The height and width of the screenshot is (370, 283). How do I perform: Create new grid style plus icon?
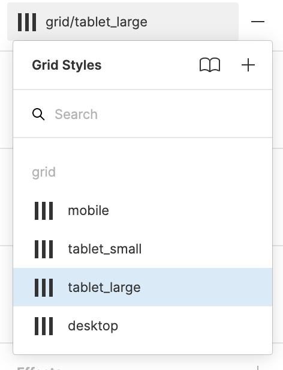(x=248, y=65)
